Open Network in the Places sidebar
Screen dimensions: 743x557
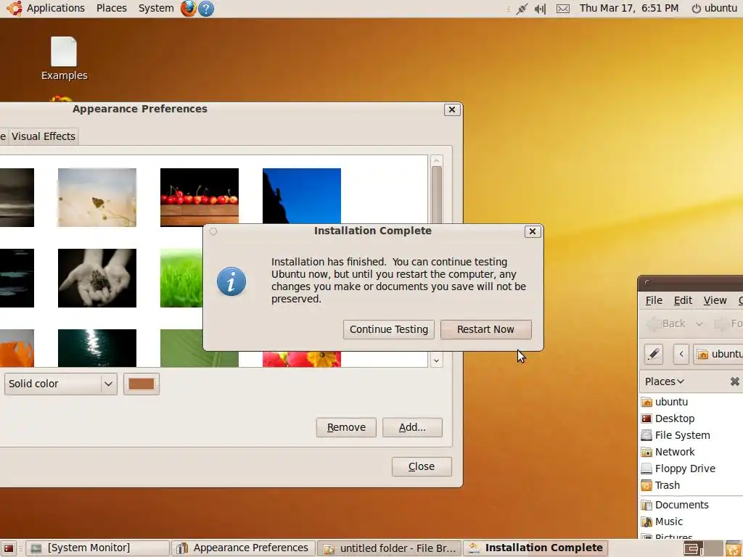[x=668, y=452]
